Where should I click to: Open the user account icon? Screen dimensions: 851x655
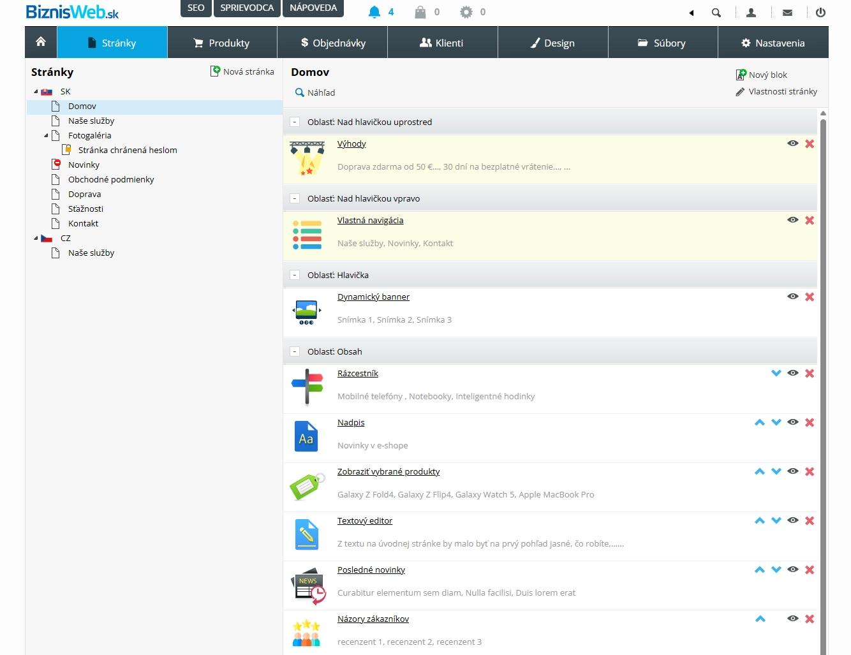click(x=751, y=13)
